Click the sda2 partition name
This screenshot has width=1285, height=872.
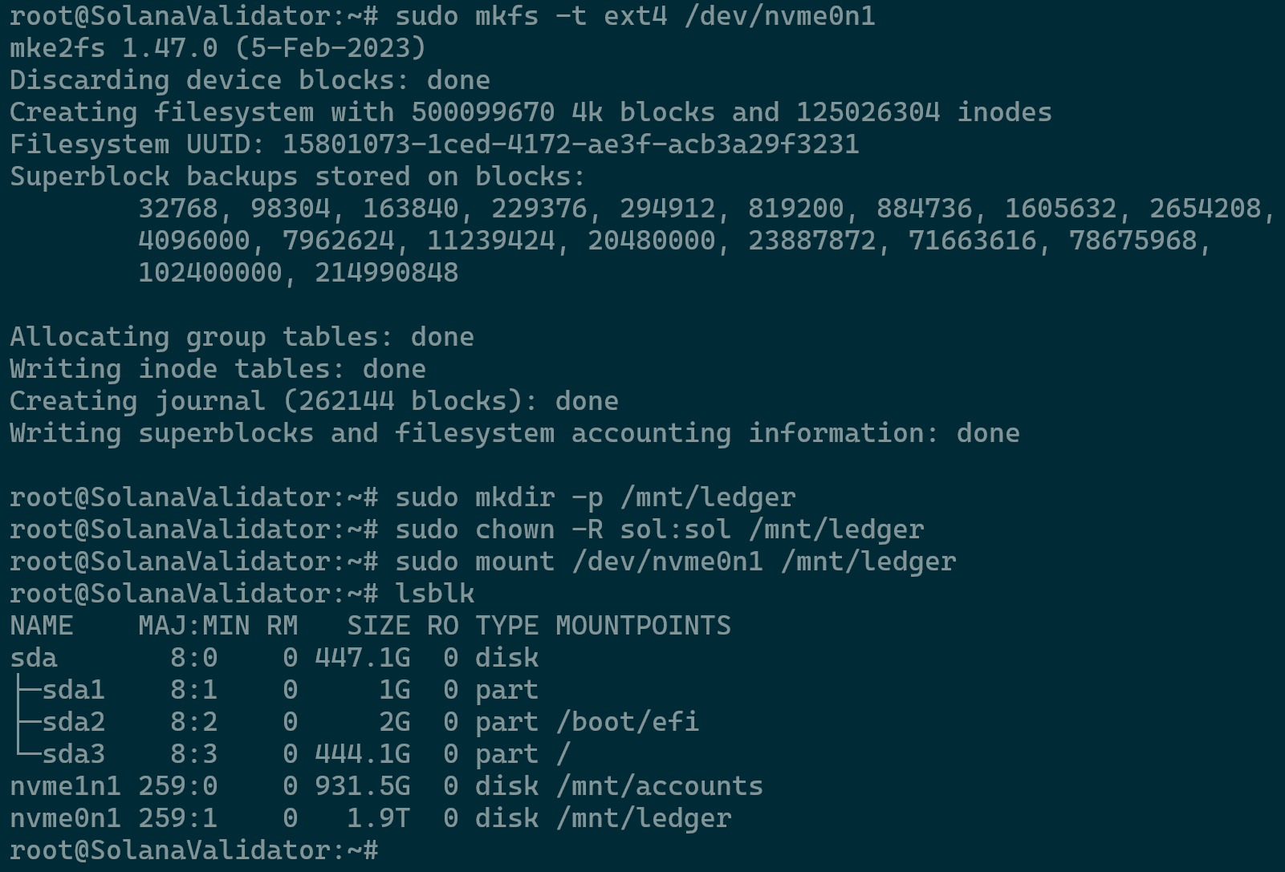coord(73,722)
